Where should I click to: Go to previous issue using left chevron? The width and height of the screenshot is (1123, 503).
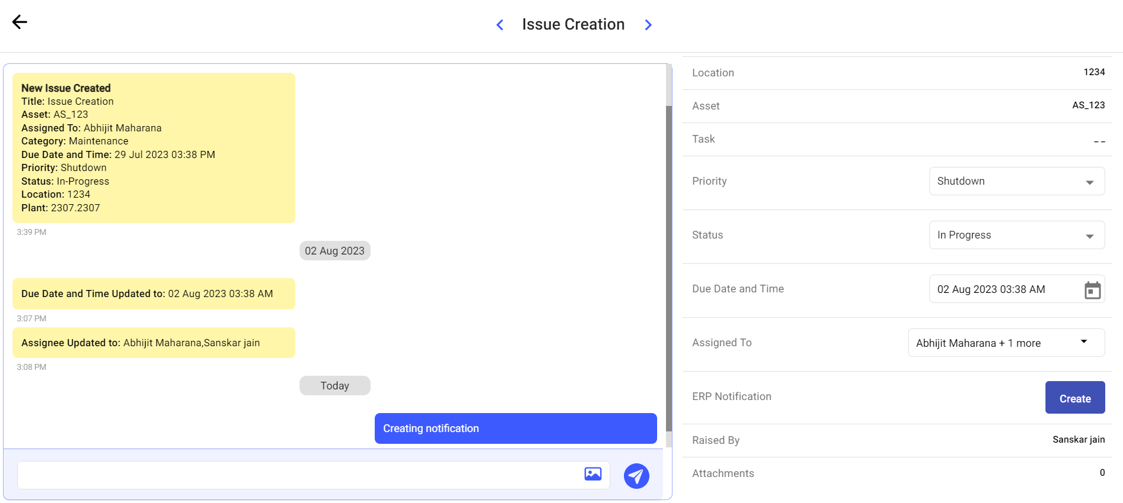[500, 25]
